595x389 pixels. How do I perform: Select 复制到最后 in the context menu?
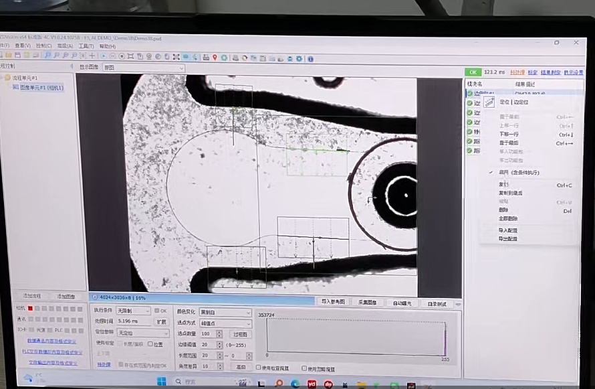(x=511, y=193)
